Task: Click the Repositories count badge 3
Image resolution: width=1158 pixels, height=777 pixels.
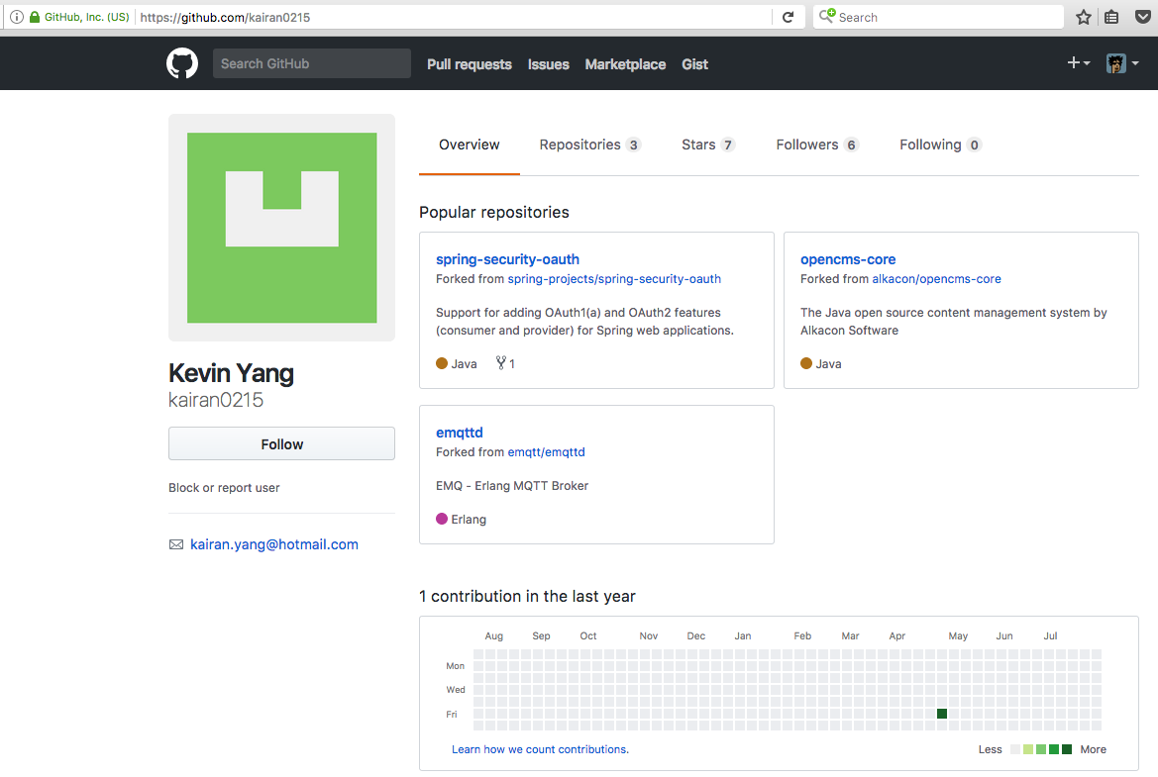Action: [633, 145]
